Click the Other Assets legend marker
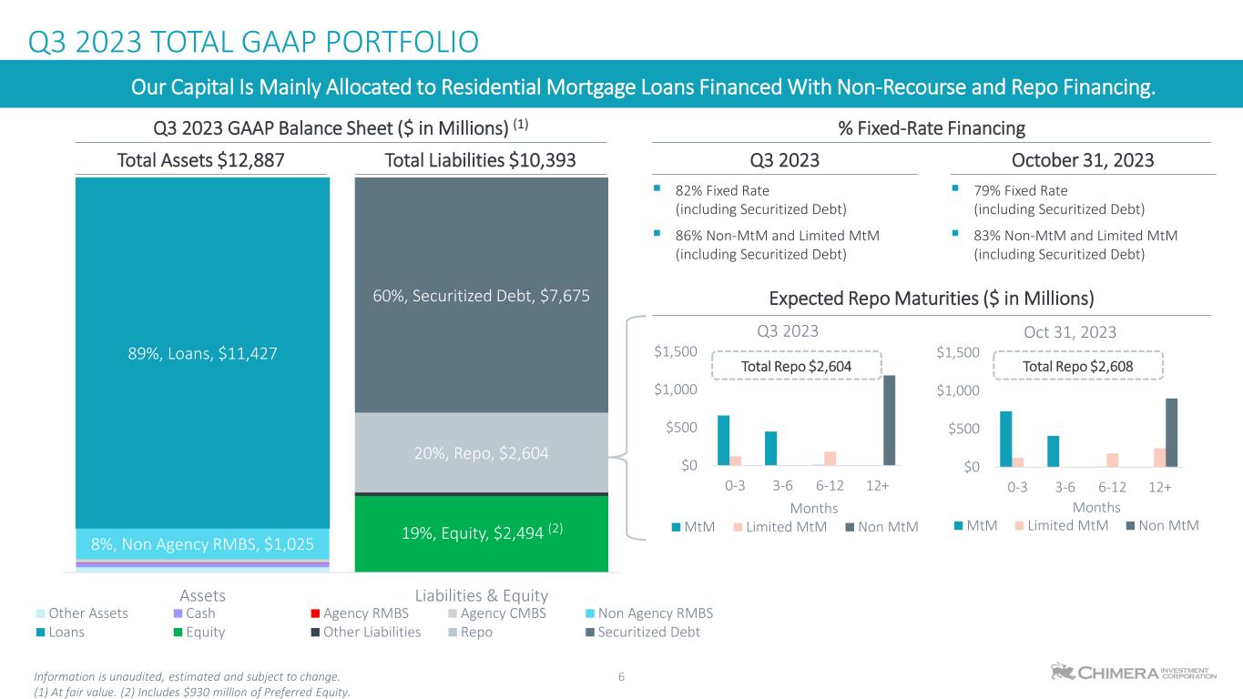The image size is (1243, 699). (x=40, y=613)
